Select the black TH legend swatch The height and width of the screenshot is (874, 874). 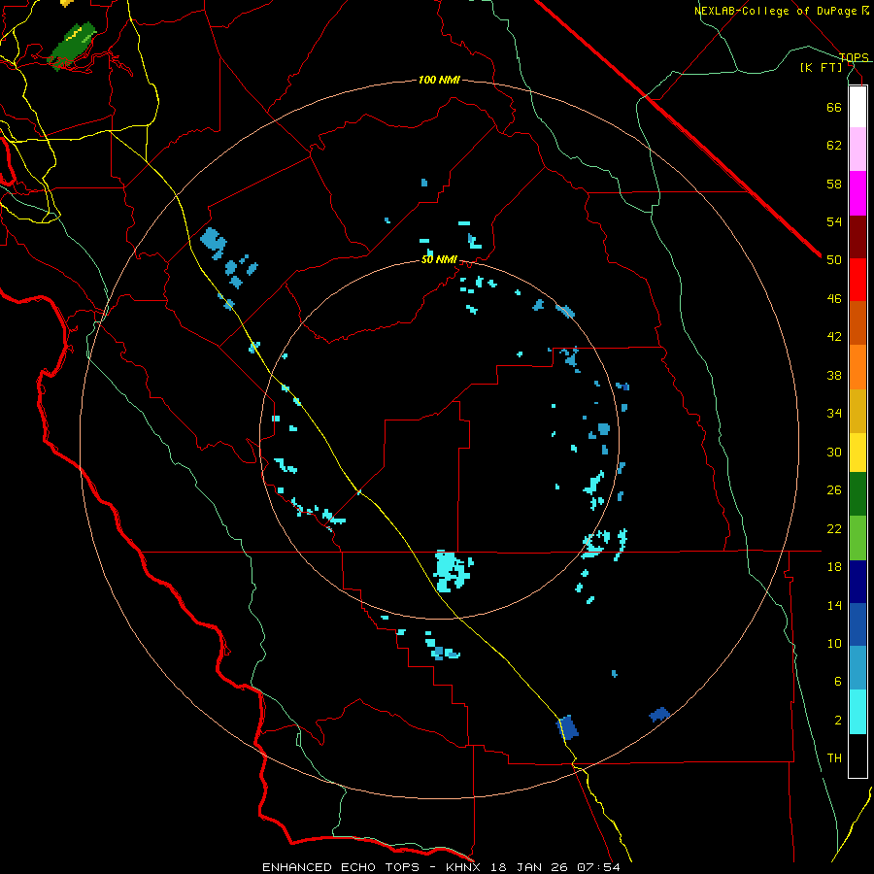point(857,756)
